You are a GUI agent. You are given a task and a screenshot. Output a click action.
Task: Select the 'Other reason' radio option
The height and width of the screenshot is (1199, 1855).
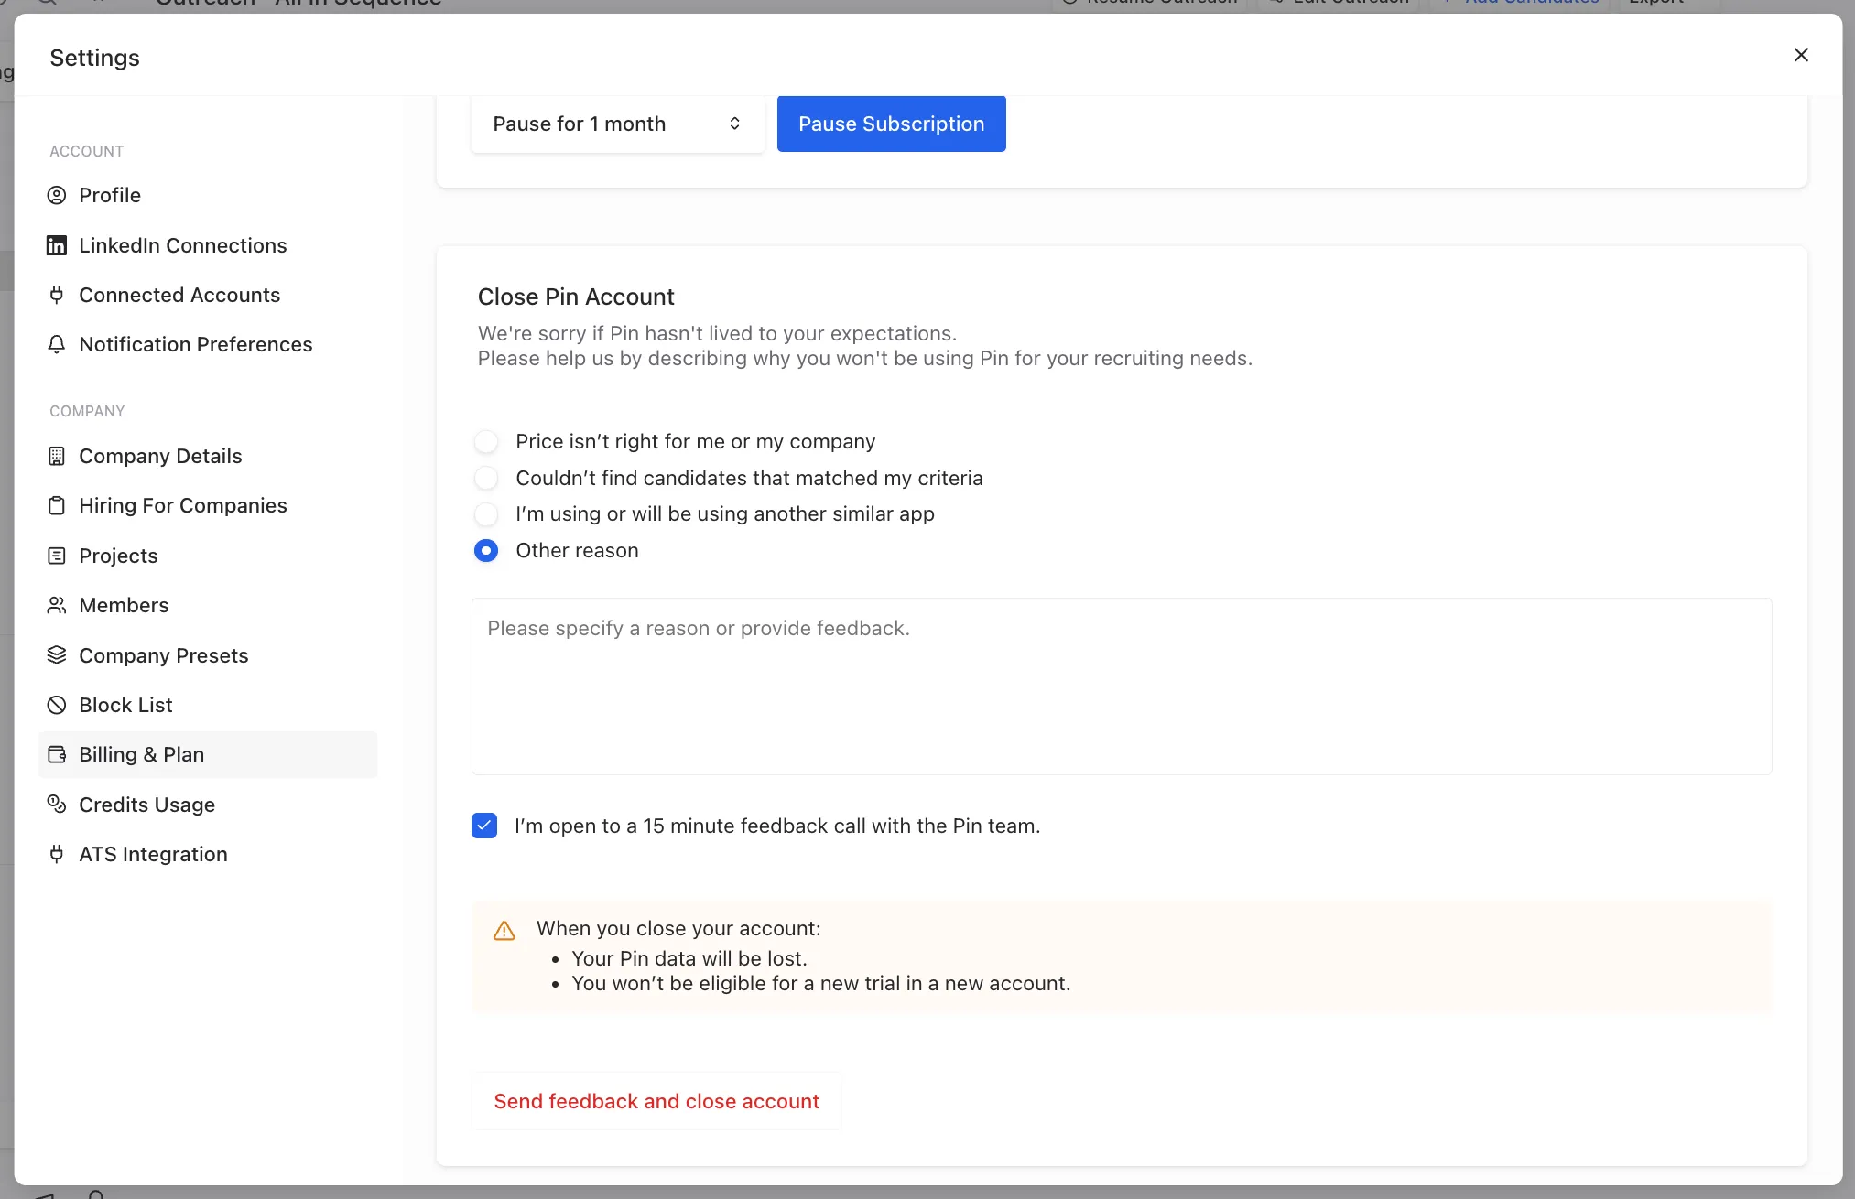tap(486, 551)
